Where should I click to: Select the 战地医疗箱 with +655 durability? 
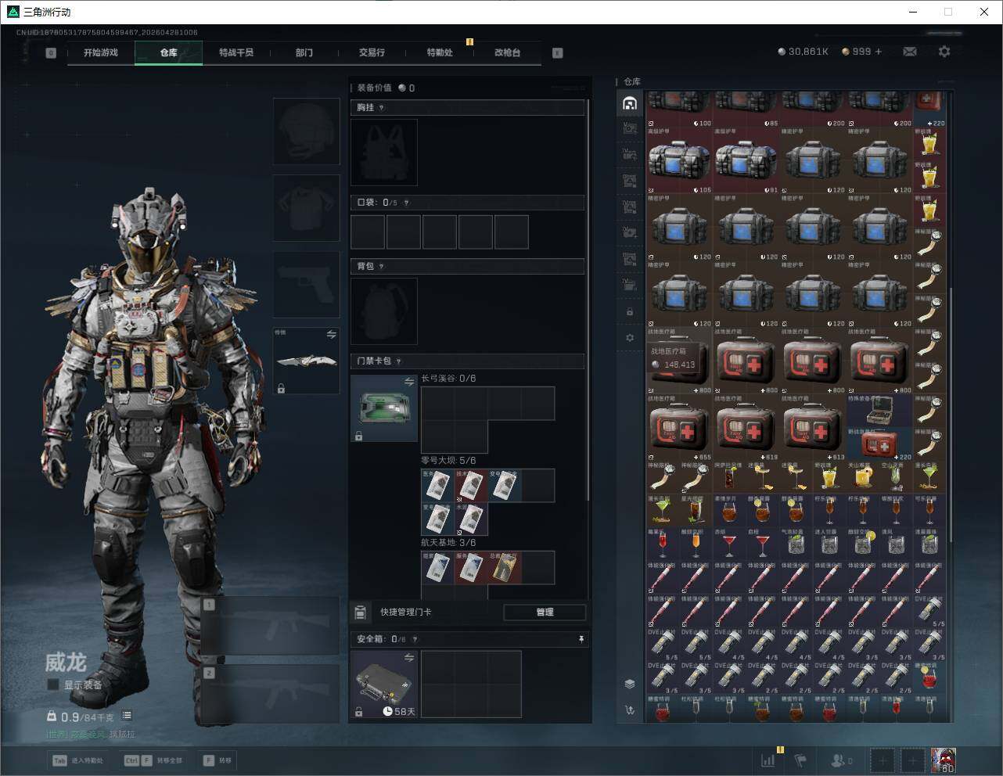679,428
